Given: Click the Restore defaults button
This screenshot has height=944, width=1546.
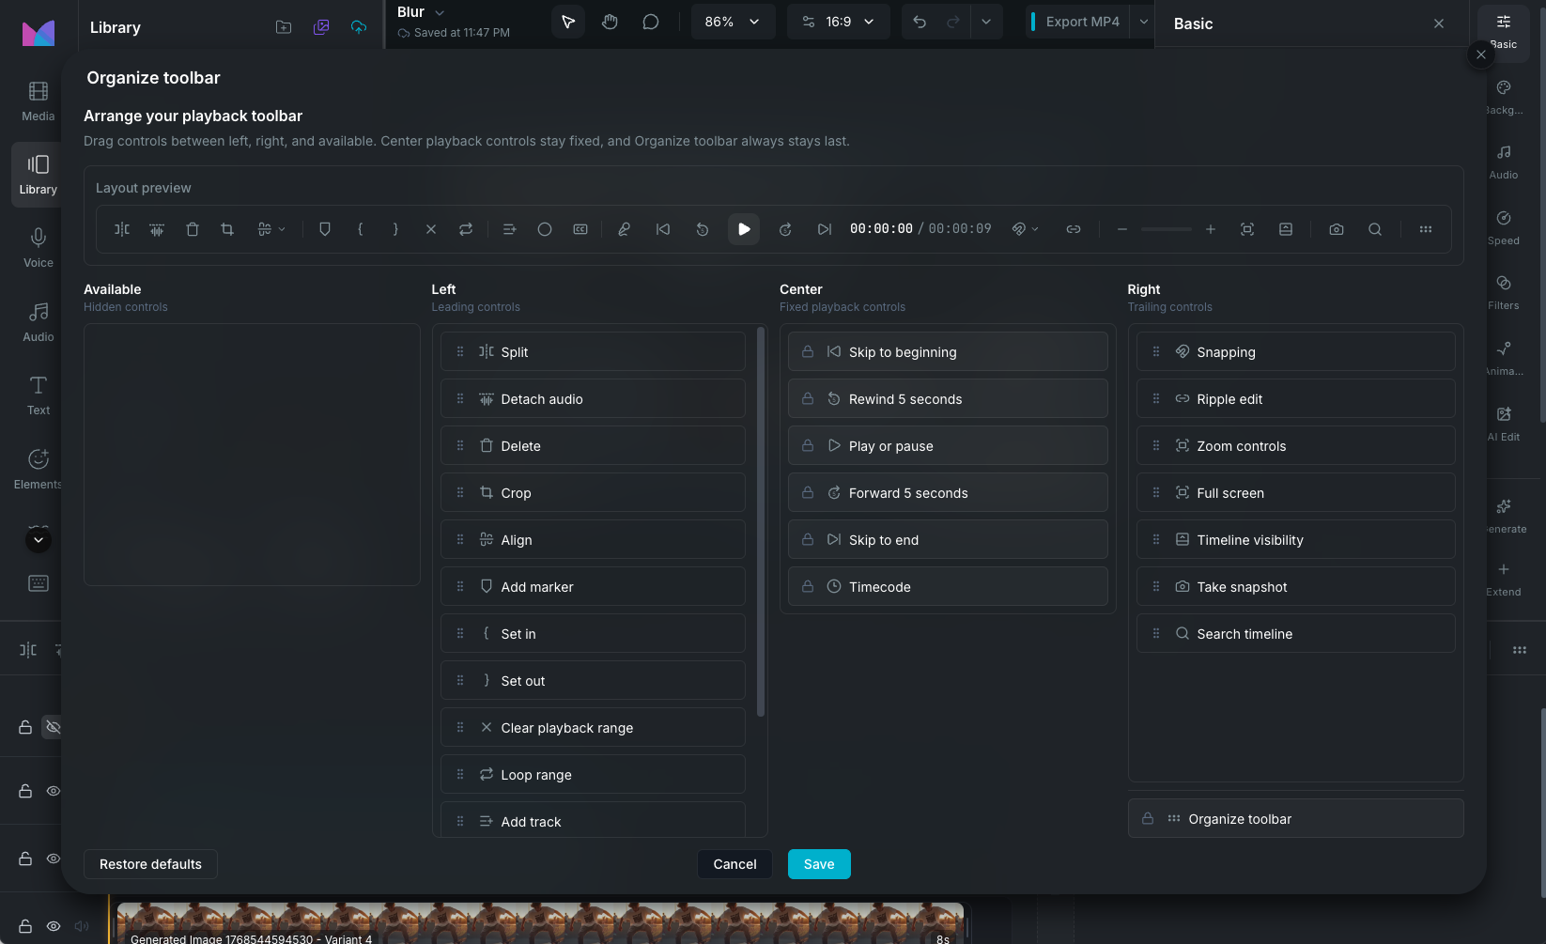Looking at the screenshot, I should point(149,863).
